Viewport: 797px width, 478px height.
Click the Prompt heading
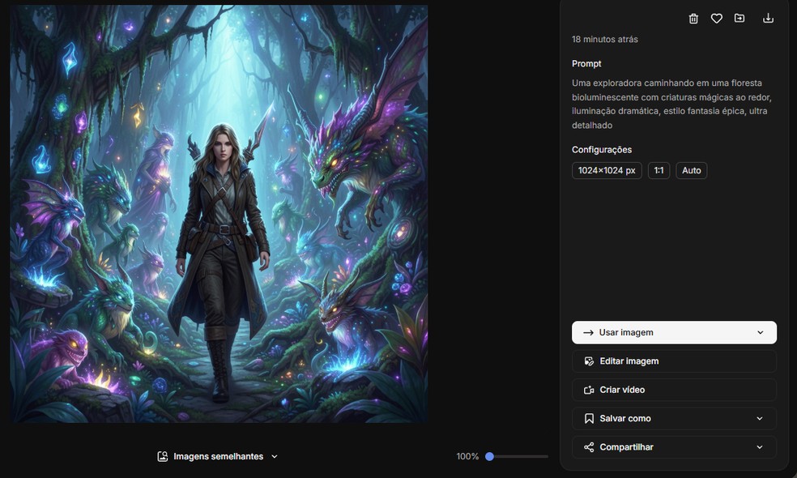point(586,63)
